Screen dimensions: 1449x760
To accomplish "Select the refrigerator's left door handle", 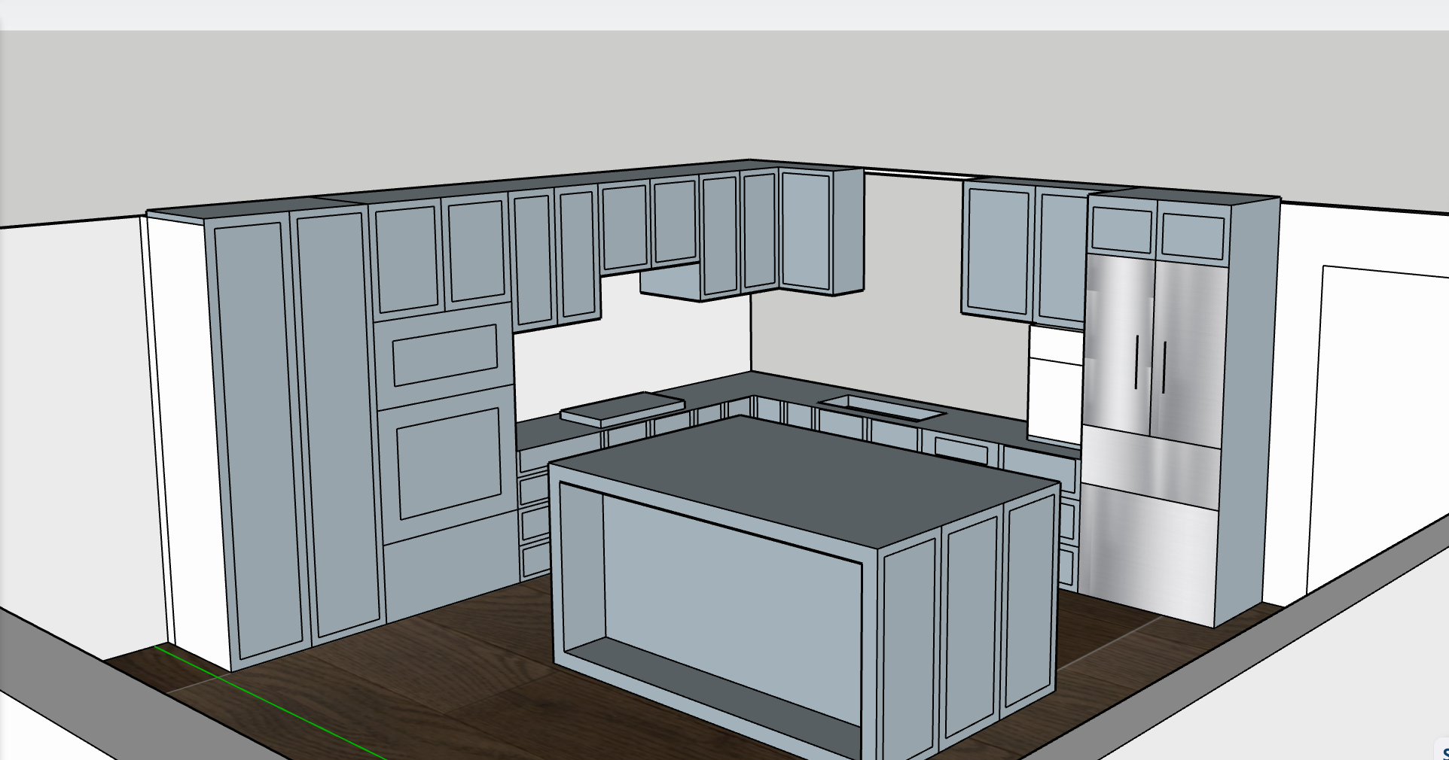I will (x=1136, y=363).
